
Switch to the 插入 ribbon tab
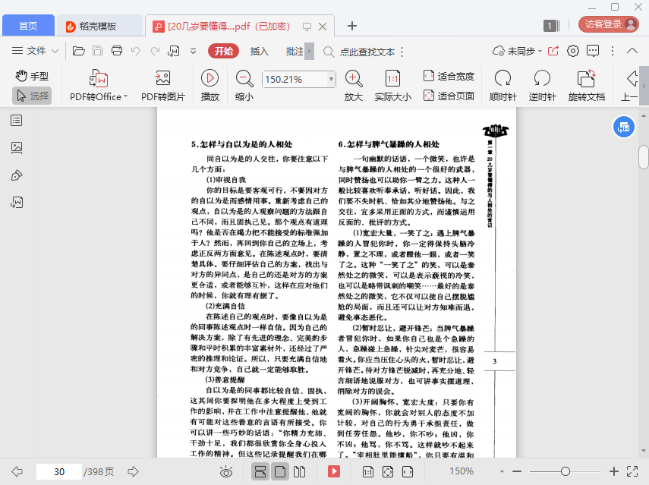(x=259, y=51)
